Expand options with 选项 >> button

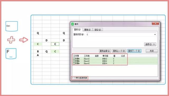click(x=150, y=44)
